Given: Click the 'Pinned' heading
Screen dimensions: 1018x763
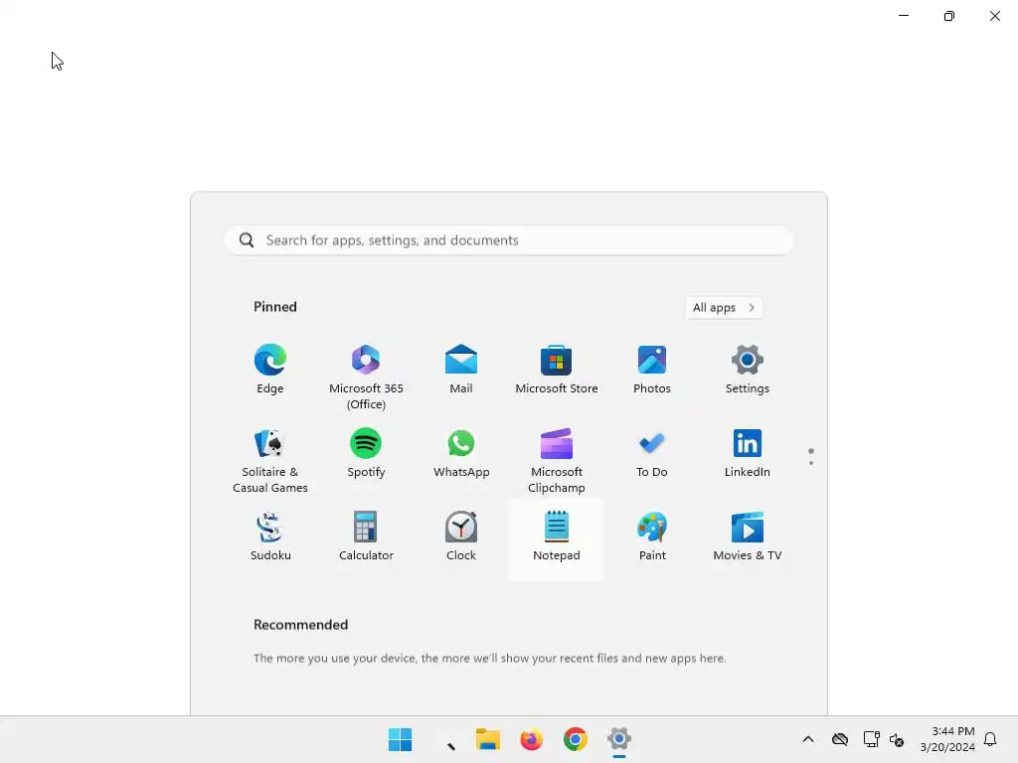Looking at the screenshot, I should click(274, 307).
